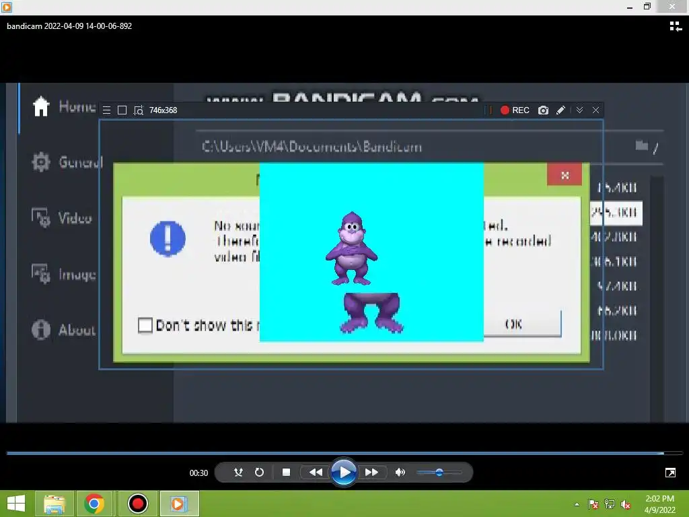Click the file list scrollbar in Bandicam
689x517 pixels.
657,299
